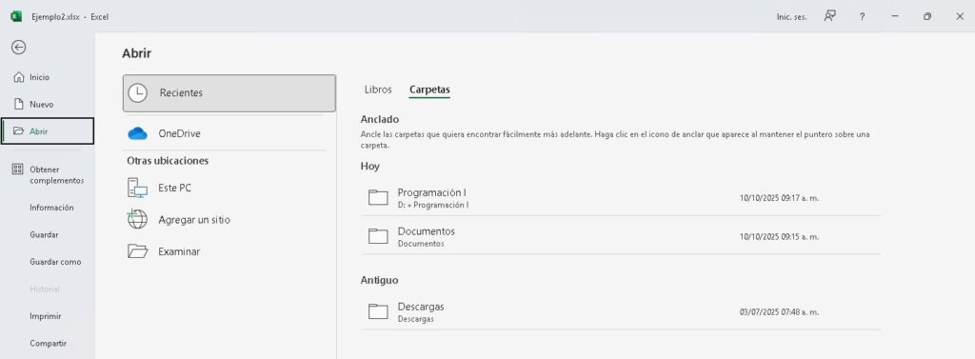975x359 pixels.
Task: Click the Programación I folder icon
Action: [x=378, y=197]
